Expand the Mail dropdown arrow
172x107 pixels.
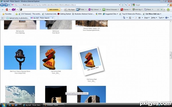click(x=86, y=9)
